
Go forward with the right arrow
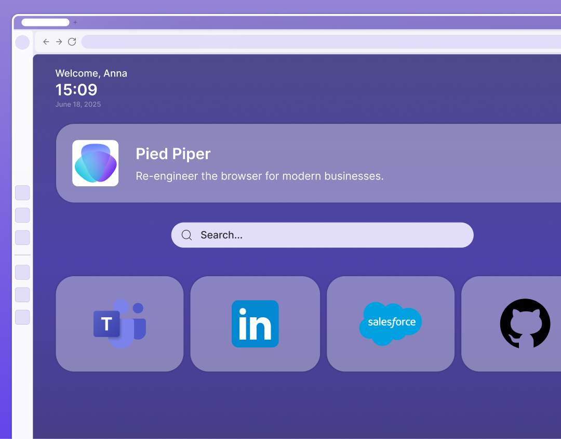59,42
